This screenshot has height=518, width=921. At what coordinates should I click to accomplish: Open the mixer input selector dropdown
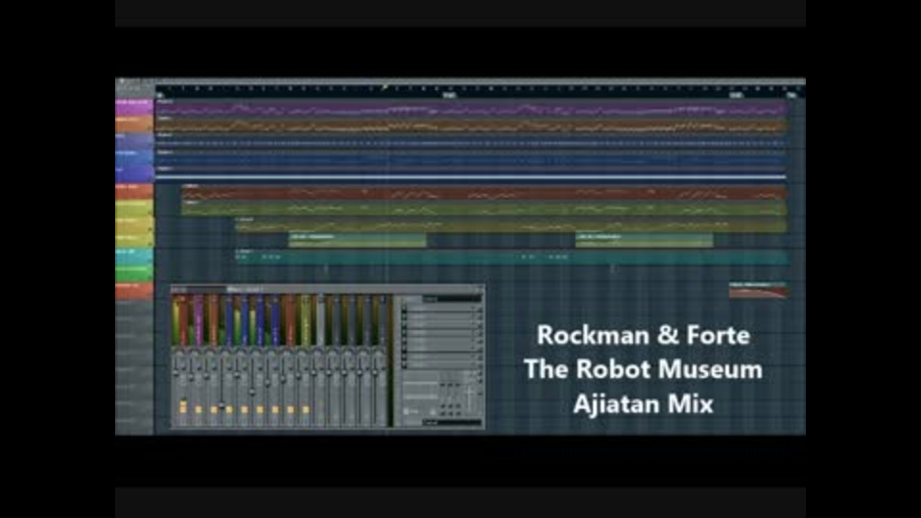(x=452, y=299)
